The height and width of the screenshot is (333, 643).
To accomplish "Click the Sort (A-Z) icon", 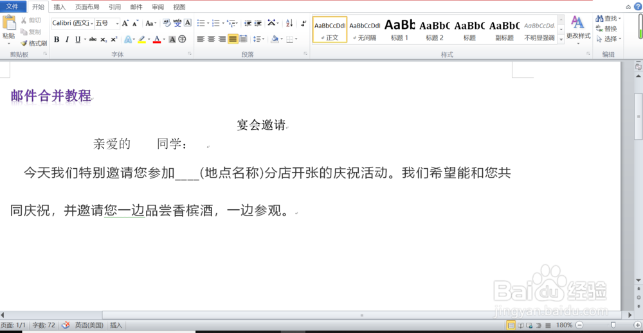I will 289,23.
